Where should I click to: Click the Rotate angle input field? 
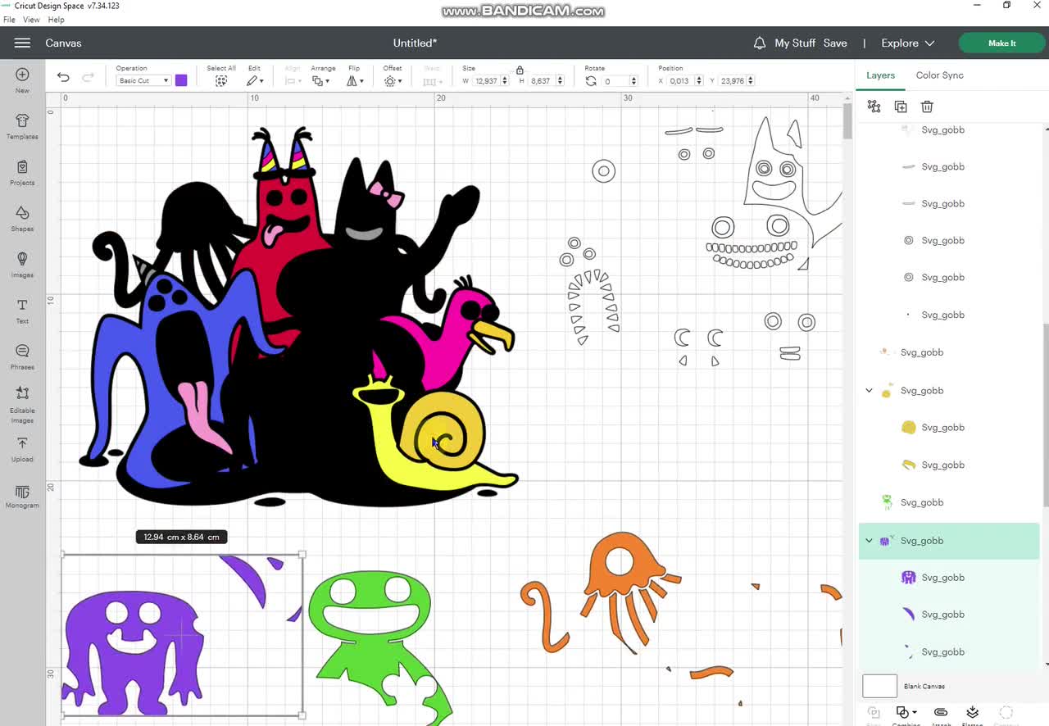[615, 81]
